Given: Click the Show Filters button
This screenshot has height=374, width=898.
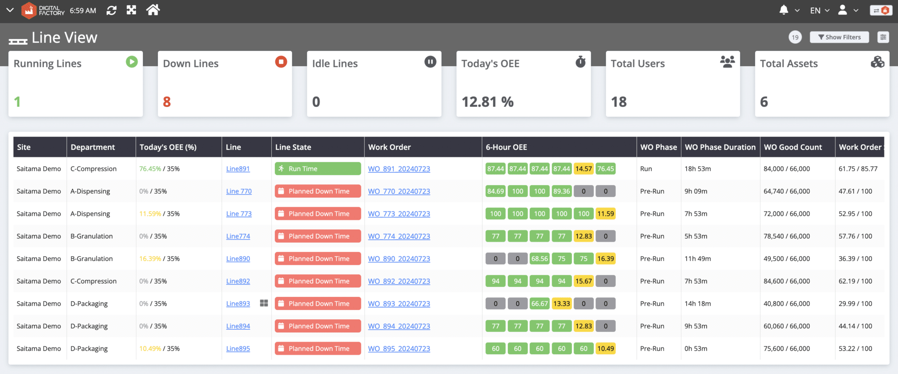Looking at the screenshot, I should [840, 37].
